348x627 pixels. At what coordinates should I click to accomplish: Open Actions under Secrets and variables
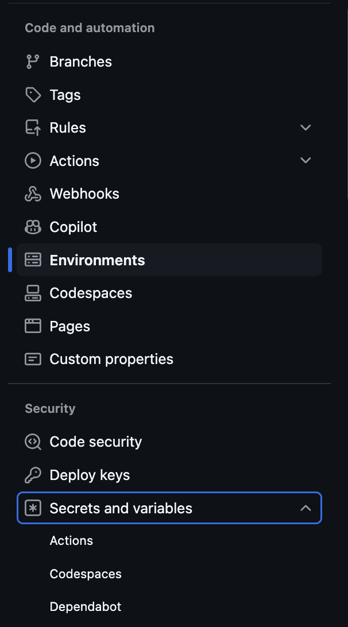point(71,540)
